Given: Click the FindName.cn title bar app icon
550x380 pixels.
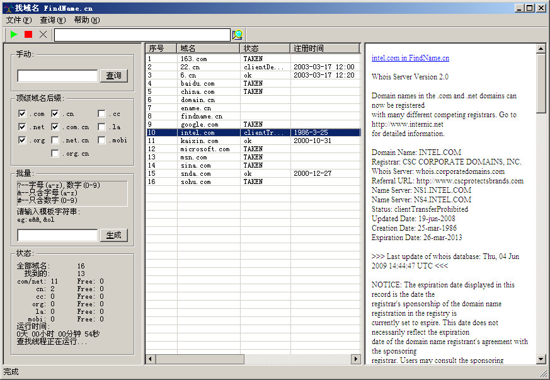Looking at the screenshot, I should point(8,8).
